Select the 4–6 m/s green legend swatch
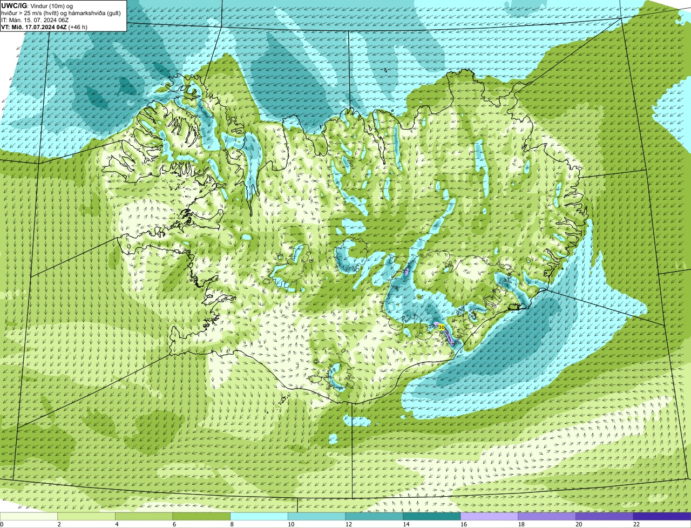Viewport: 691px width, 528px height. (x=144, y=516)
